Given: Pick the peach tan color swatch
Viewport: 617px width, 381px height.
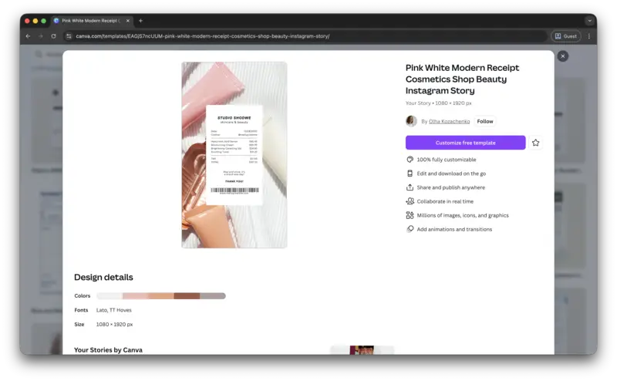Looking at the screenshot, I should tap(161, 296).
